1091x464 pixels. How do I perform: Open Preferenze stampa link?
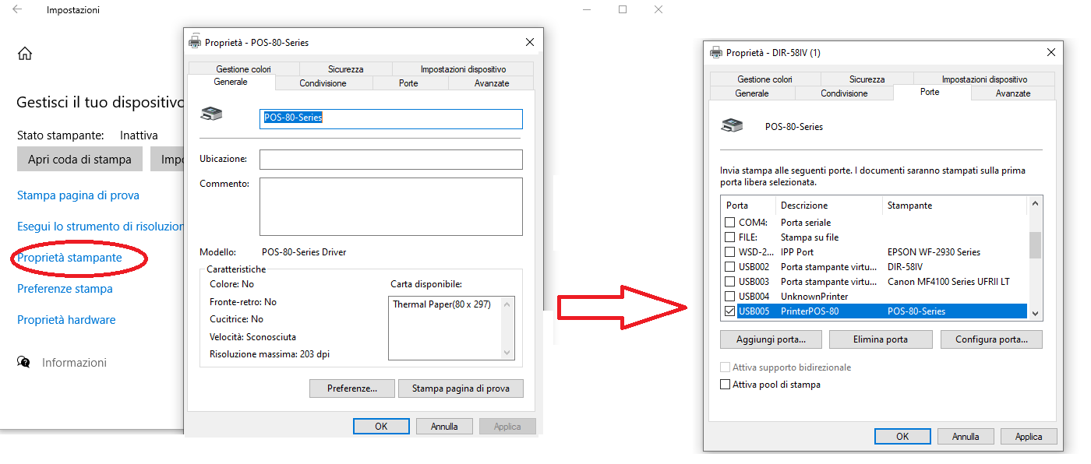65,289
